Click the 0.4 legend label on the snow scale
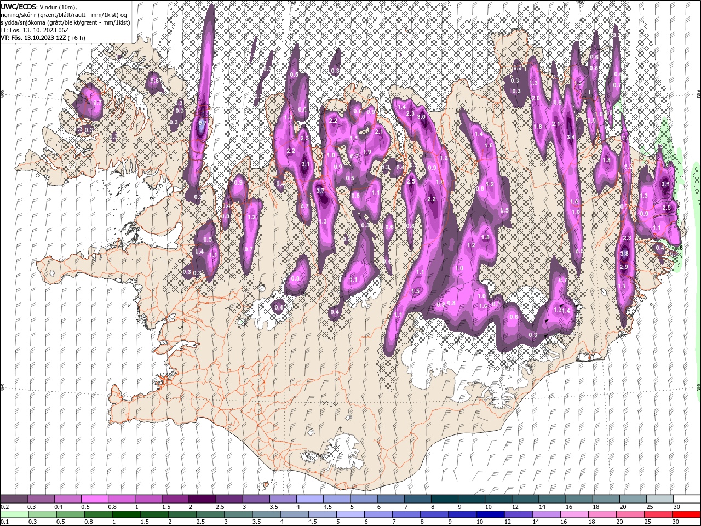The width and height of the screenshot is (701, 526). [59, 507]
